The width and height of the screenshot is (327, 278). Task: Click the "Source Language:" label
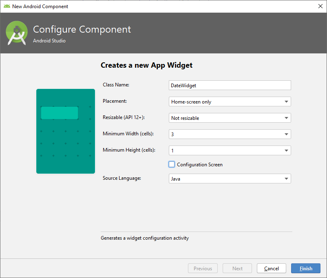122,178
